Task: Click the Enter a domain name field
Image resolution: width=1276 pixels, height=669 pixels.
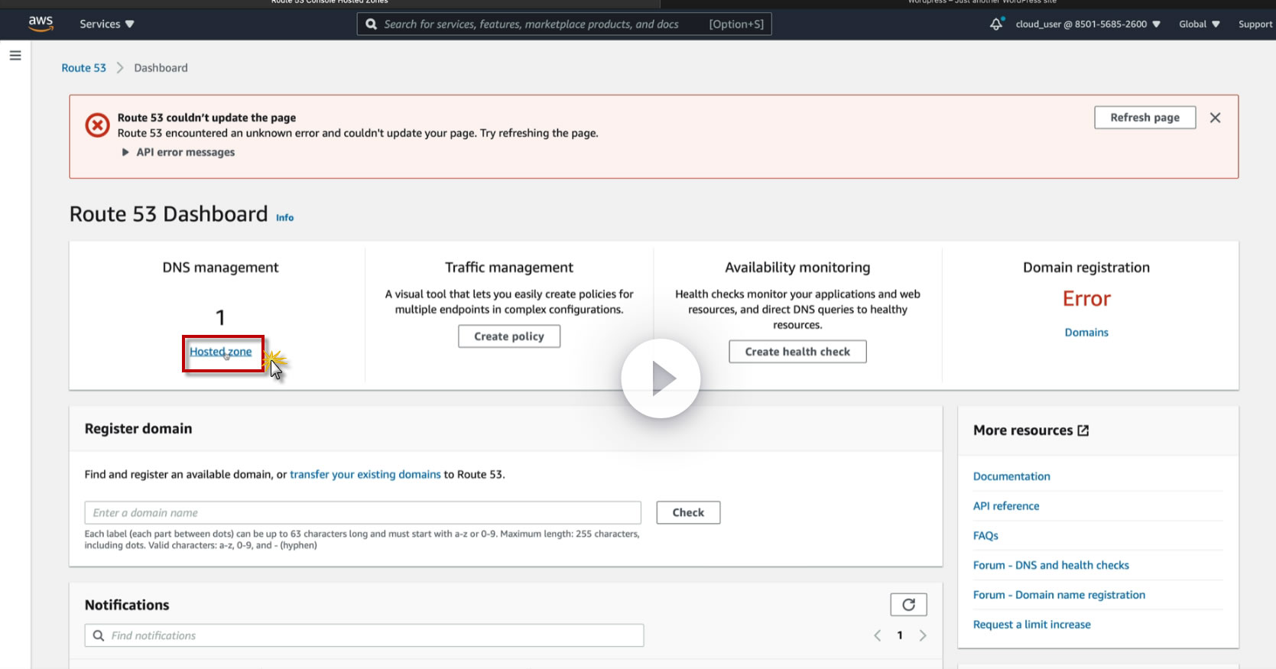Action: 363,513
